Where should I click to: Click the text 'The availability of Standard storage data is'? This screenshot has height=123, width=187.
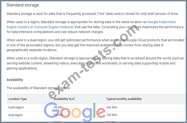pyautogui.click(x=38, y=88)
